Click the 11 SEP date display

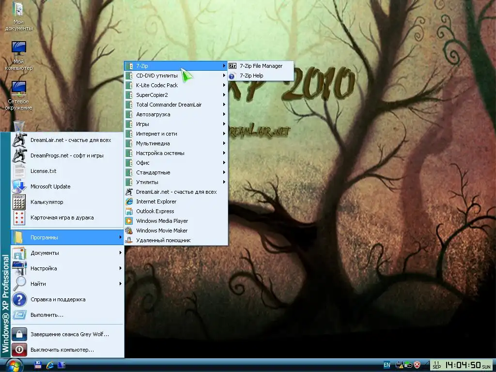[437, 365]
